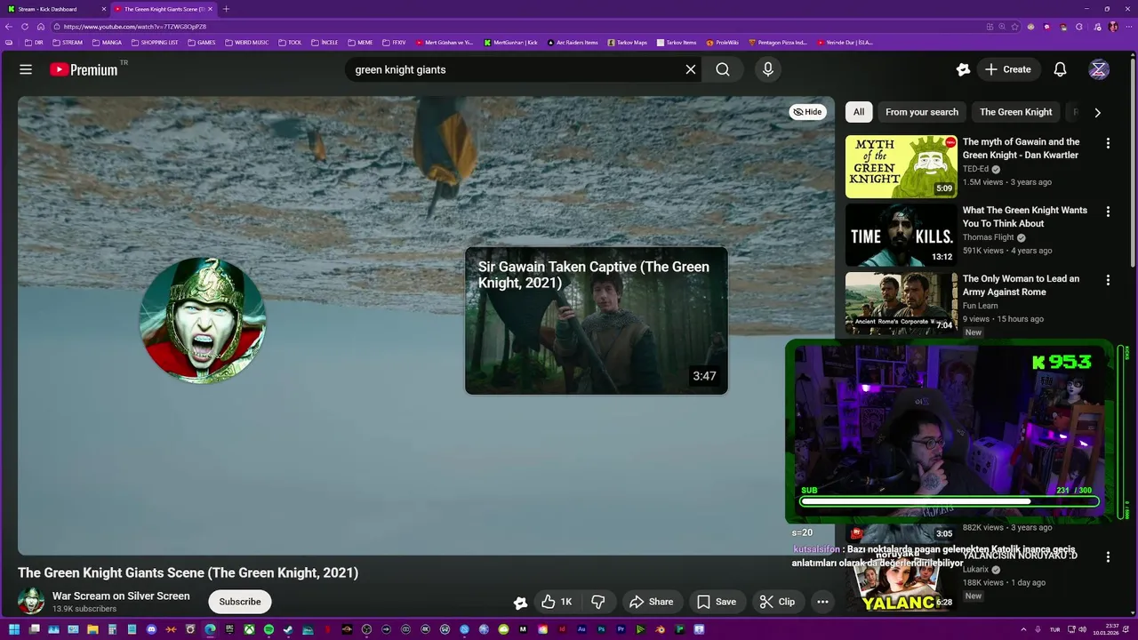Share the video
Image resolution: width=1138 pixels, height=640 pixels.
click(652, 602)
